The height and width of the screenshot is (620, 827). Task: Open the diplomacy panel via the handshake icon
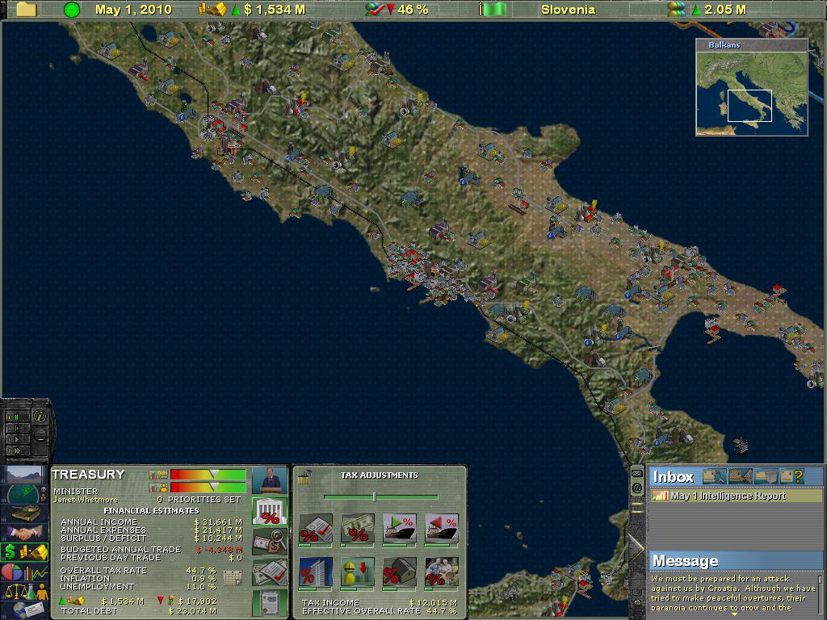point(27,531)
